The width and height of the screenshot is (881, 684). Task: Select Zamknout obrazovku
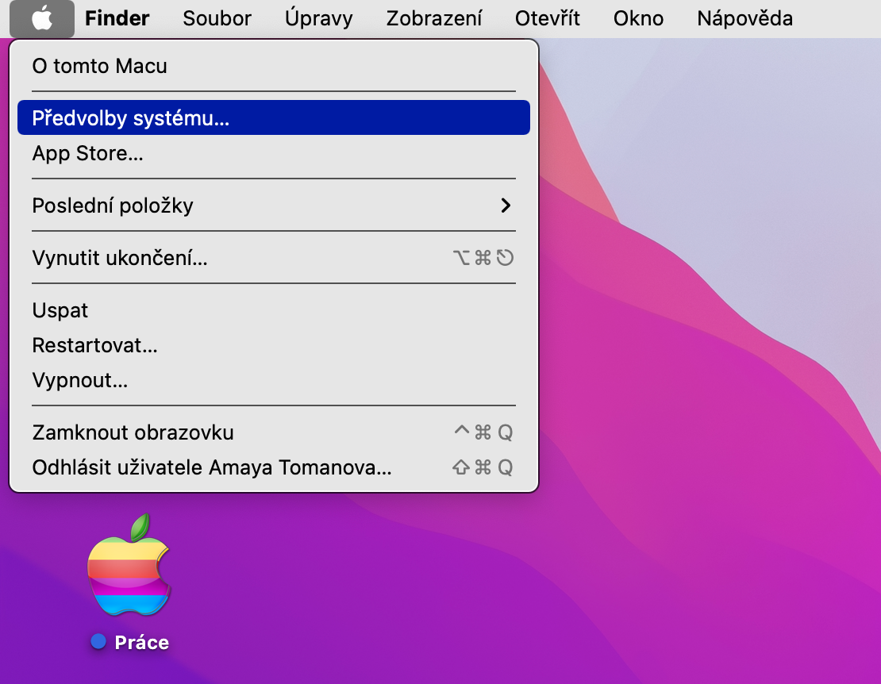point(274,432)
